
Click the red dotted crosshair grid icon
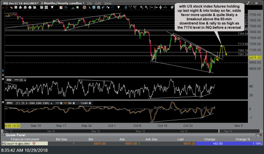7,7
